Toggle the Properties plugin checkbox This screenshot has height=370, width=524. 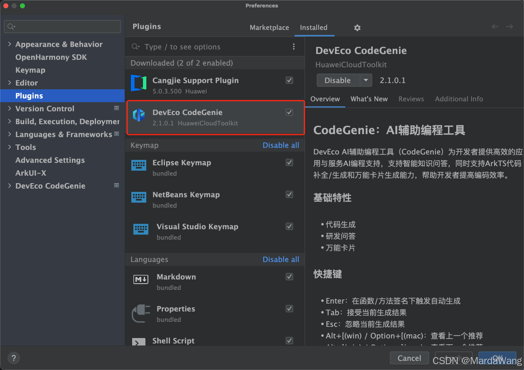[290, 309]
